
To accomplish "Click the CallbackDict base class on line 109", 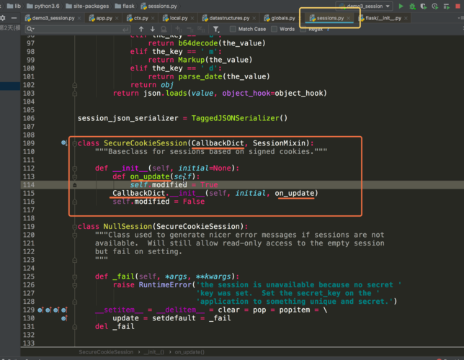I will click(218, 143).
